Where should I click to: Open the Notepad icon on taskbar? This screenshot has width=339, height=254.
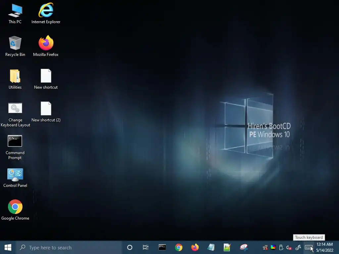click(x=211, y=247)
